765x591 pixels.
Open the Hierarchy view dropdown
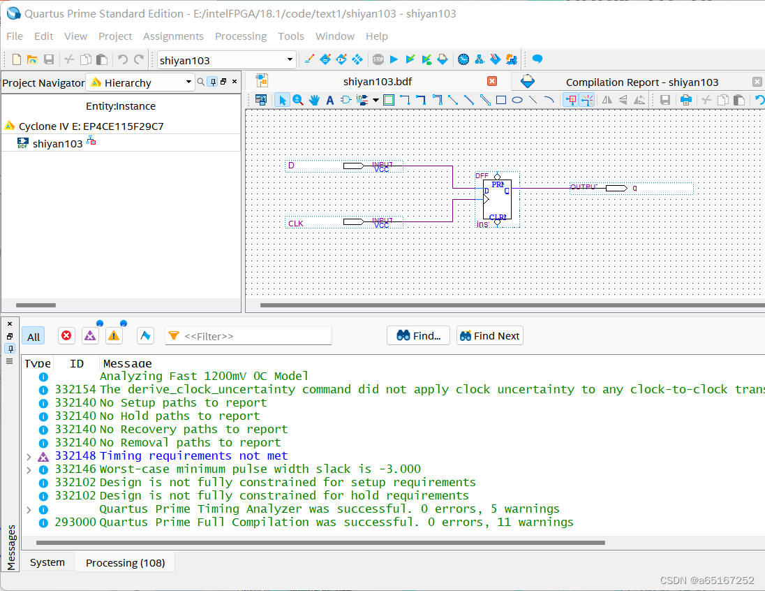[x=189, y=82]
